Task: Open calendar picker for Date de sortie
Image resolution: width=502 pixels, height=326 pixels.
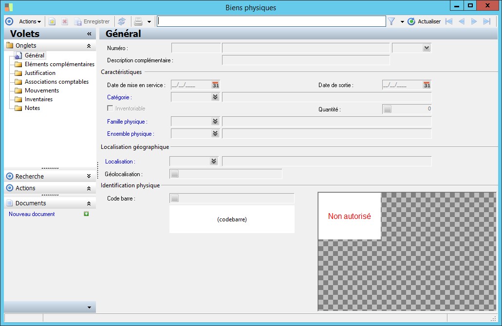Action: point(427,85)
